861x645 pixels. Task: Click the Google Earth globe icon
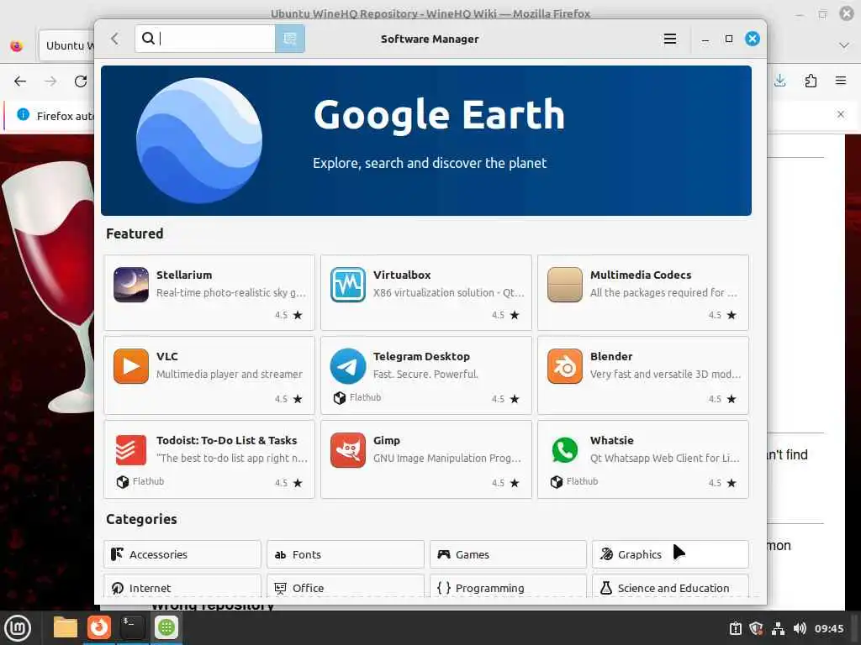click(198, 140)
